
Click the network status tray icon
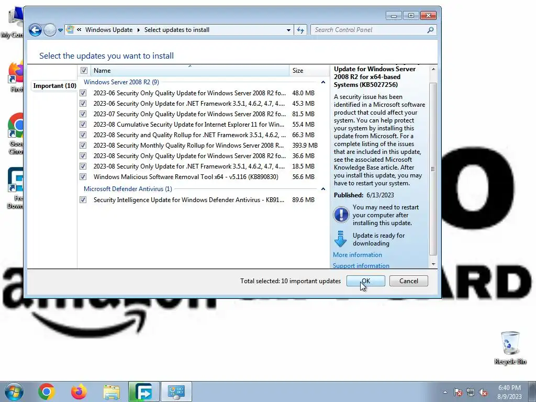[x=471, y=392]
